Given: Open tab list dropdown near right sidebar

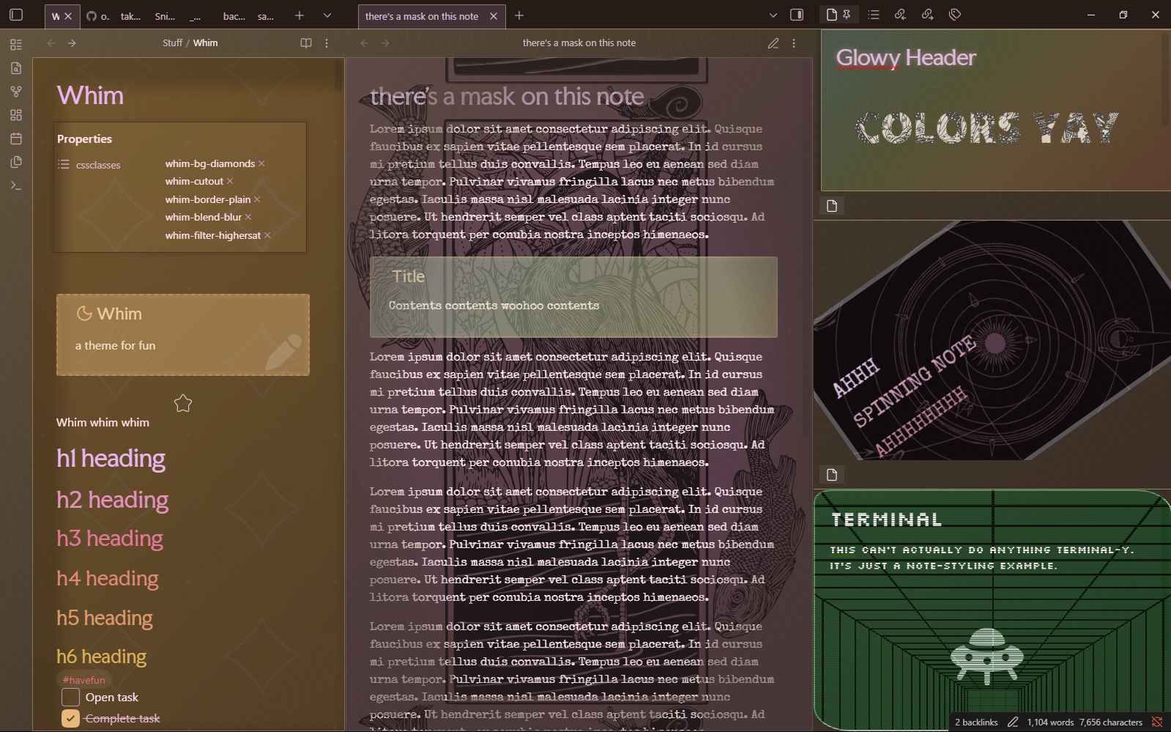Looking at the screenshot, I should pos(773,15).
